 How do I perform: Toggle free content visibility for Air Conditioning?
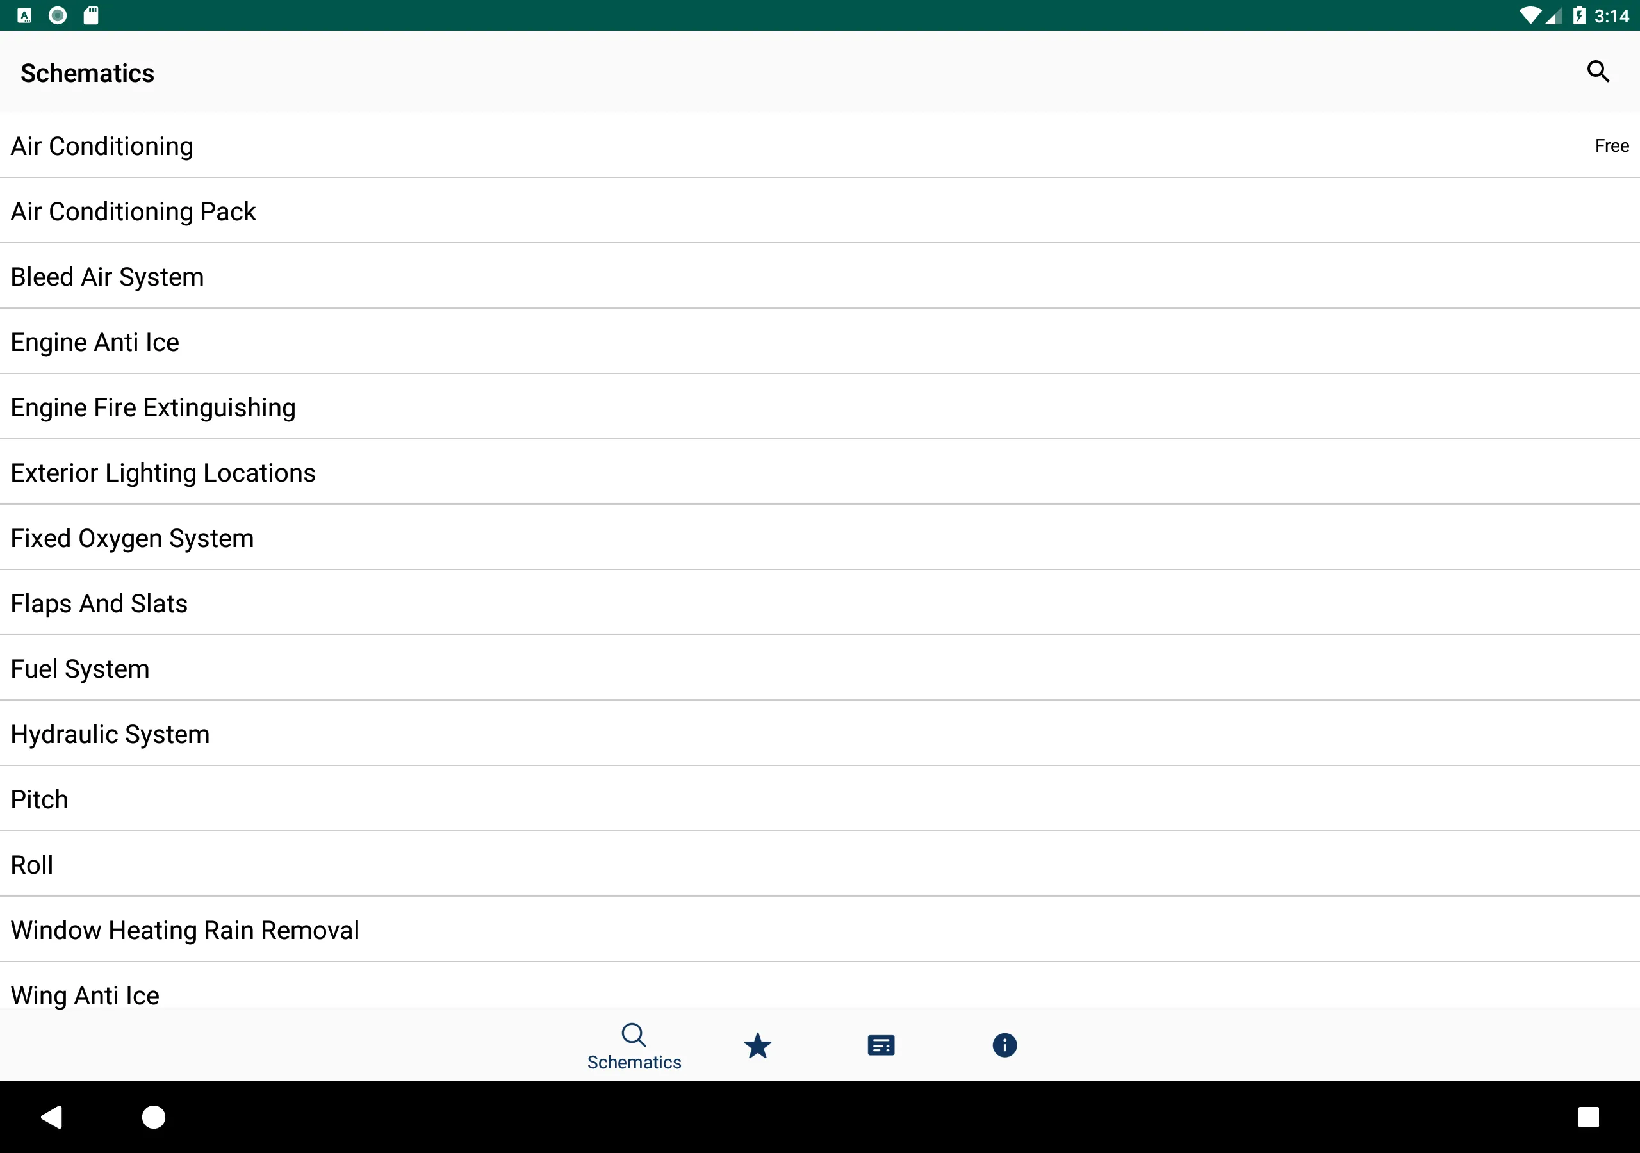1610,146
